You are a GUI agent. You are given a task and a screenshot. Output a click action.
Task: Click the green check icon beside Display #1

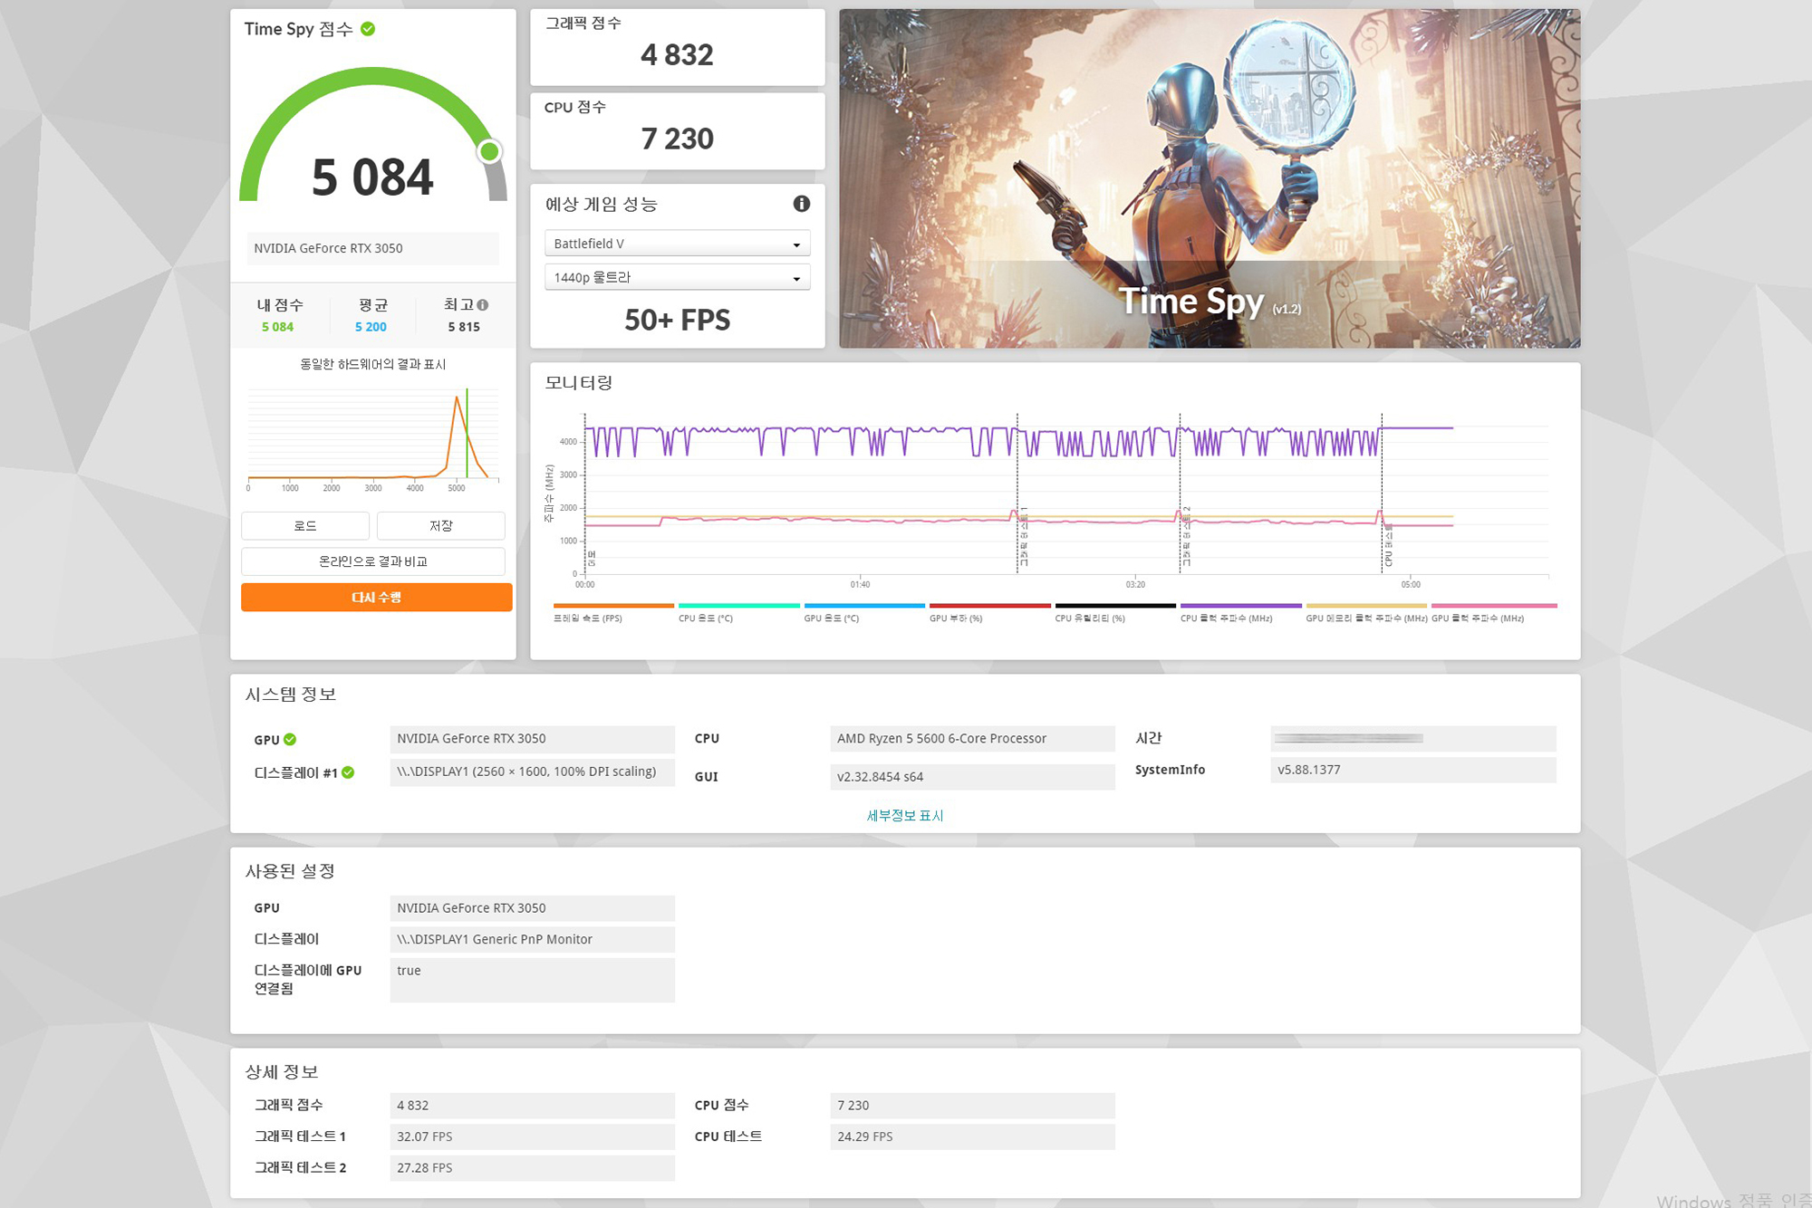[x=348, y=772]
